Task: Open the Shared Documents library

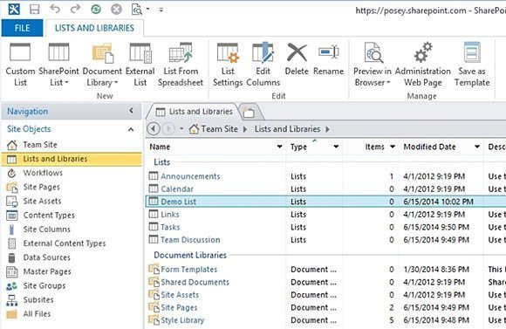Action: tap(195, 282)
